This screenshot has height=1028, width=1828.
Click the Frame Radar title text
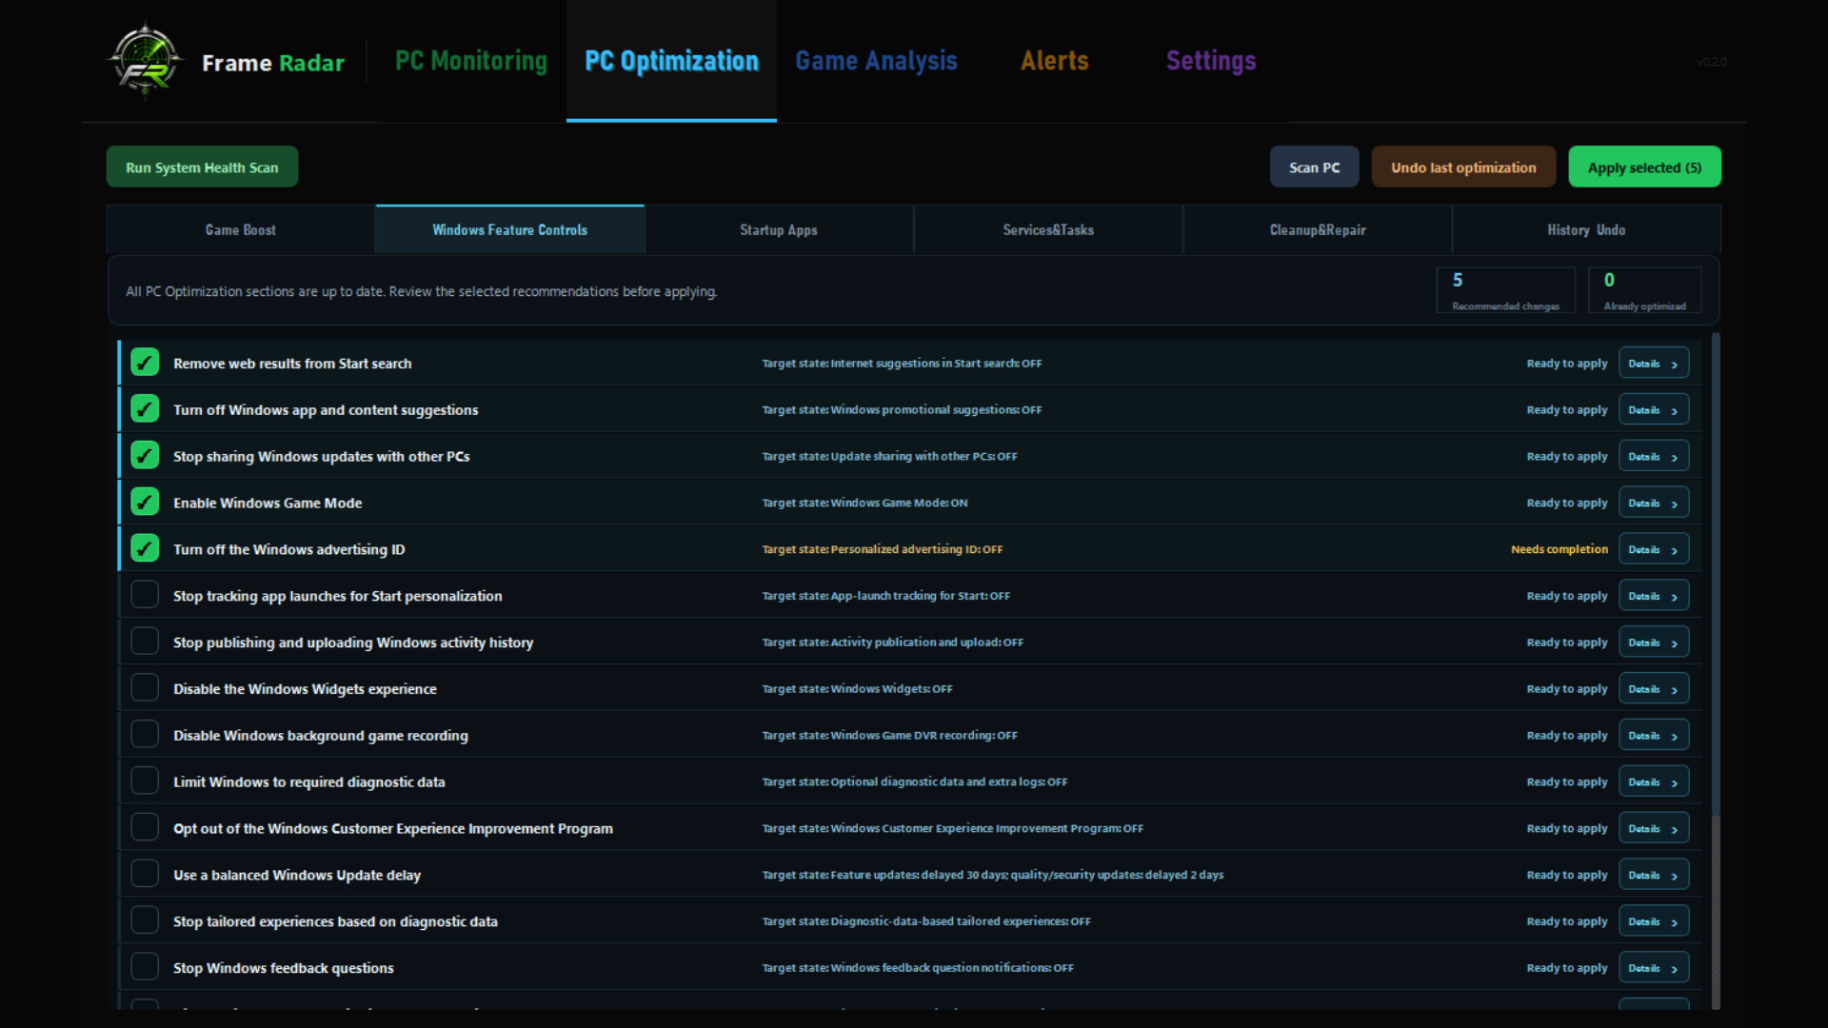[x=273, y=63]
